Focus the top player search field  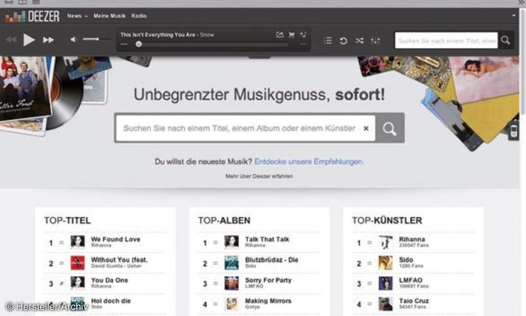tap(446, 40)
